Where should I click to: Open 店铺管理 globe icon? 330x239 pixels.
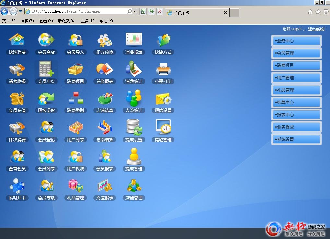[x=134, y=189]
